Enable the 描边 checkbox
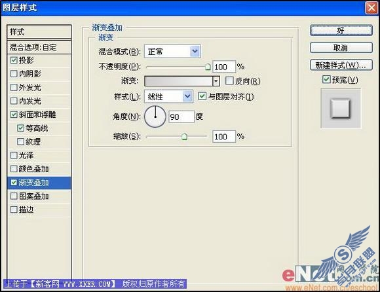This screenshot has height=292, width=380. [14, 210]
